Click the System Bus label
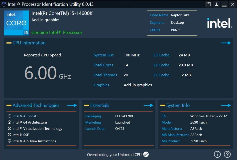The image size is (237, 160). (104, 55)
